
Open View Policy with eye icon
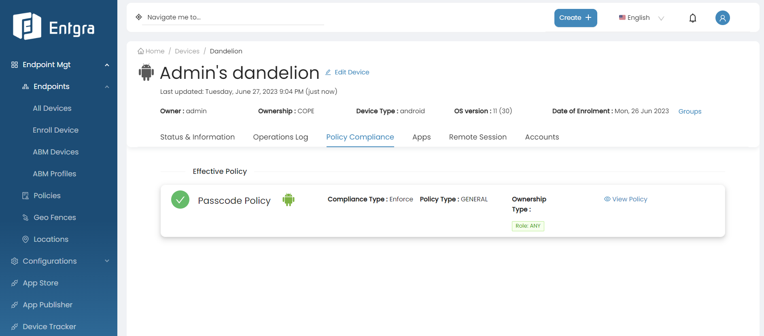(x=626, y=199)
